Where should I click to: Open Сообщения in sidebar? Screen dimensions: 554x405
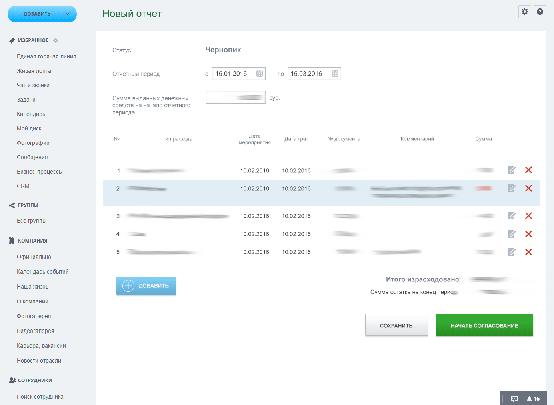[x=32, y=157]
